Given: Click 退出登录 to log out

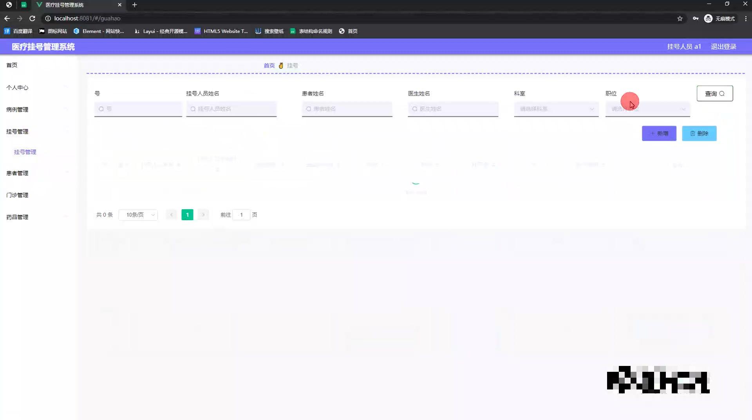Looking at the screenshot, I should (723, 47).
